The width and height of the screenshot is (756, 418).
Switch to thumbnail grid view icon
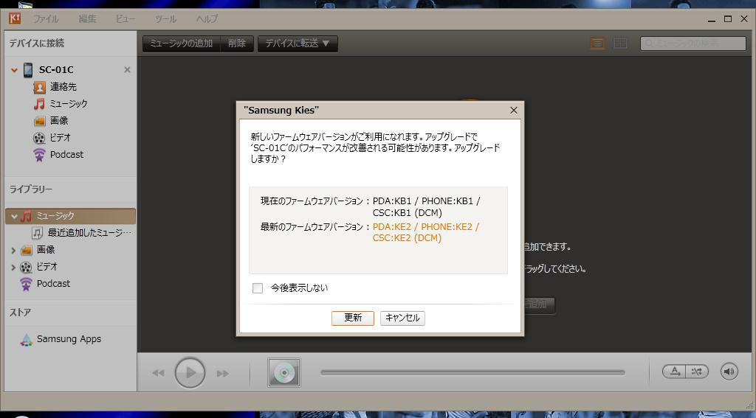pos(620,43)
